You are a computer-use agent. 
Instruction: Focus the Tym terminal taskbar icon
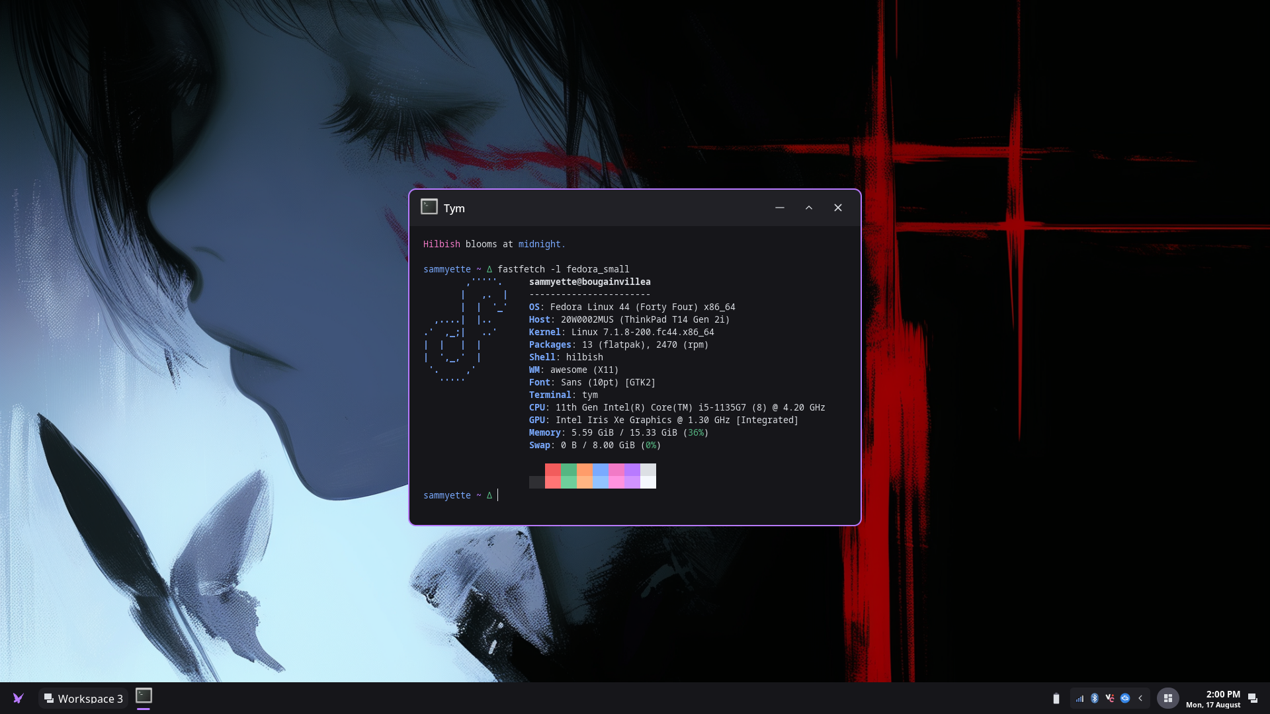pyautogui.click(x=144, y=696)
